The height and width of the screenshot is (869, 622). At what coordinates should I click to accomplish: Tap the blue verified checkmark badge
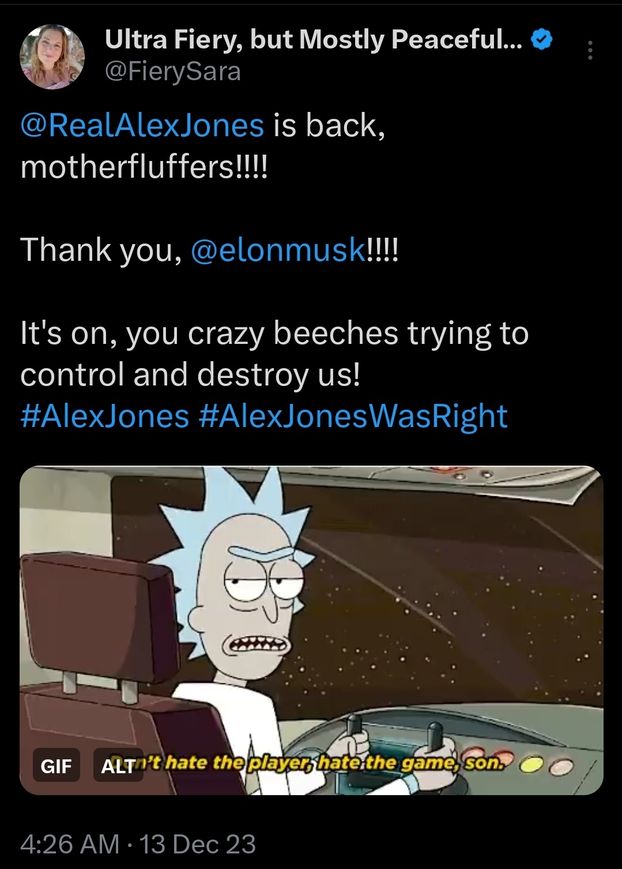(542, 39)
